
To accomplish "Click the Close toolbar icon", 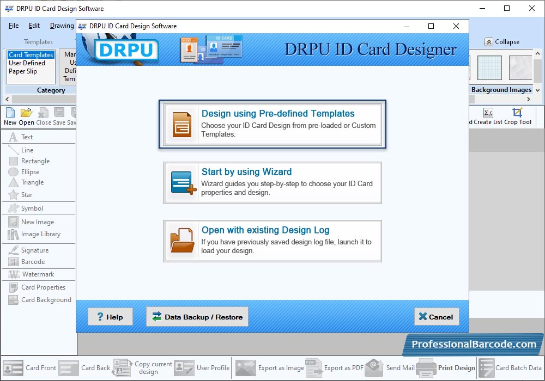I will click(x=44, y=116).
